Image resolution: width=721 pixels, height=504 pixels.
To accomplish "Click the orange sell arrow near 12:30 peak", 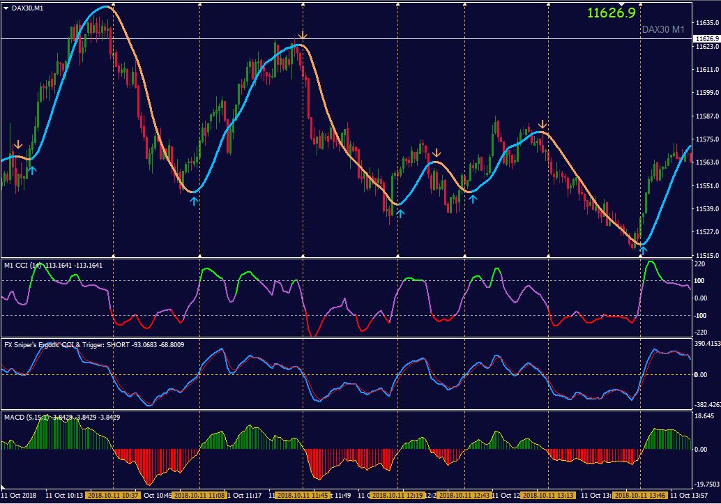I will pos(437,153).
